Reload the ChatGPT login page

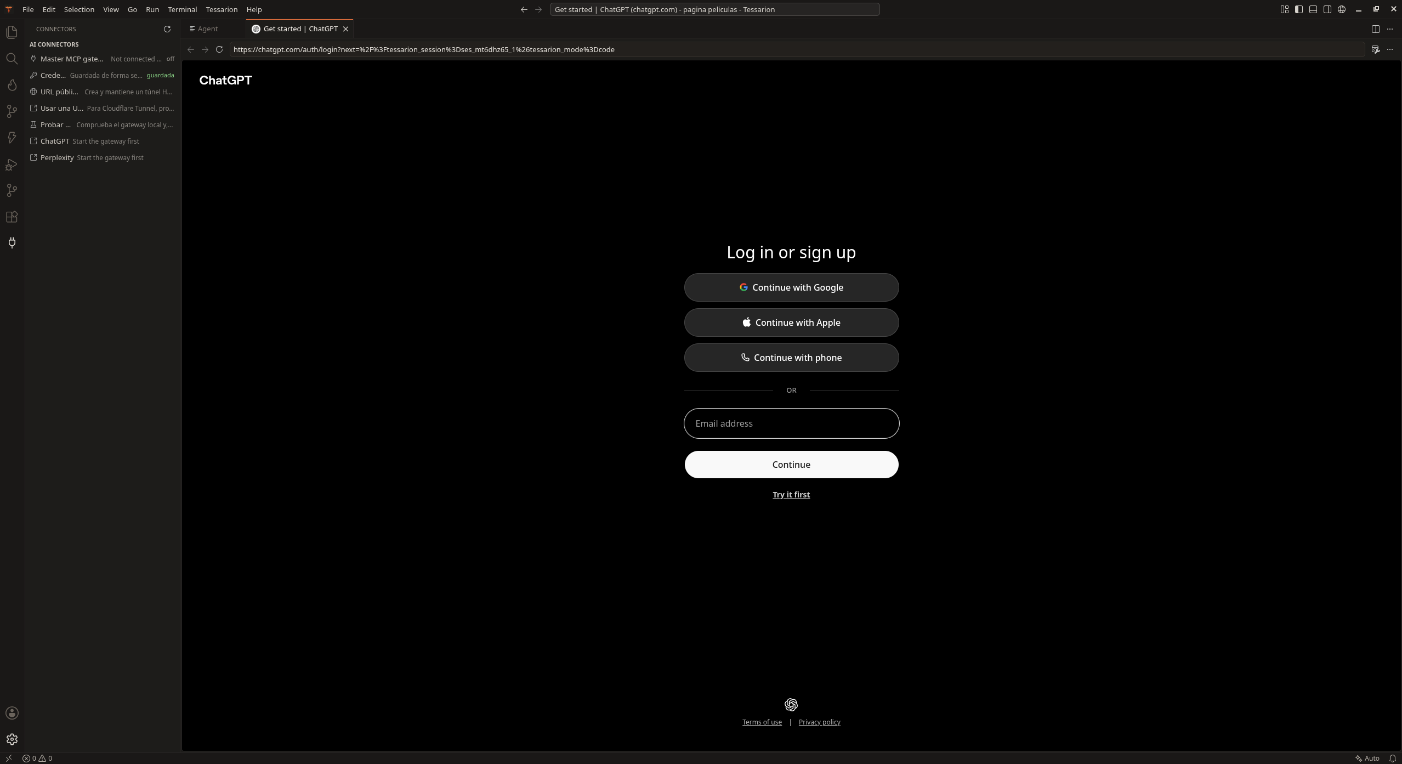(219, 49)
